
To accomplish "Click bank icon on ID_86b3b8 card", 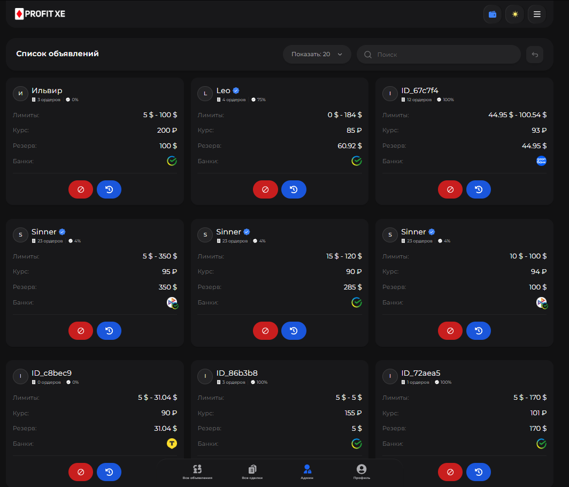I will [x=356, y=443].
